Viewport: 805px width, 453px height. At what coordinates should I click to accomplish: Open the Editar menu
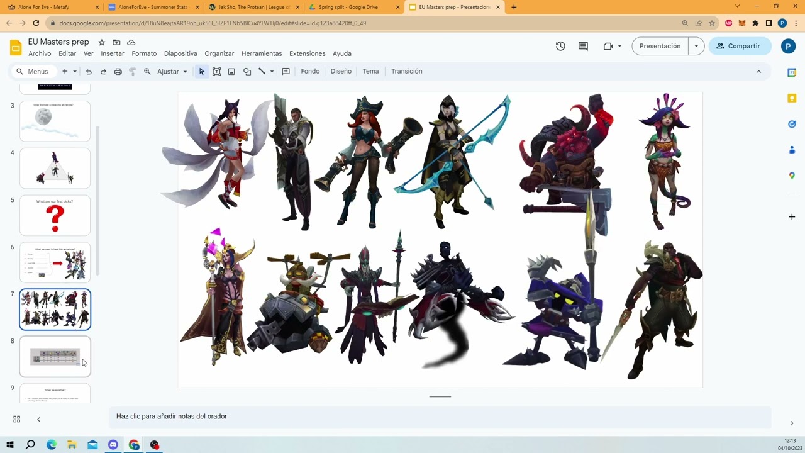[x=67, y=53]
